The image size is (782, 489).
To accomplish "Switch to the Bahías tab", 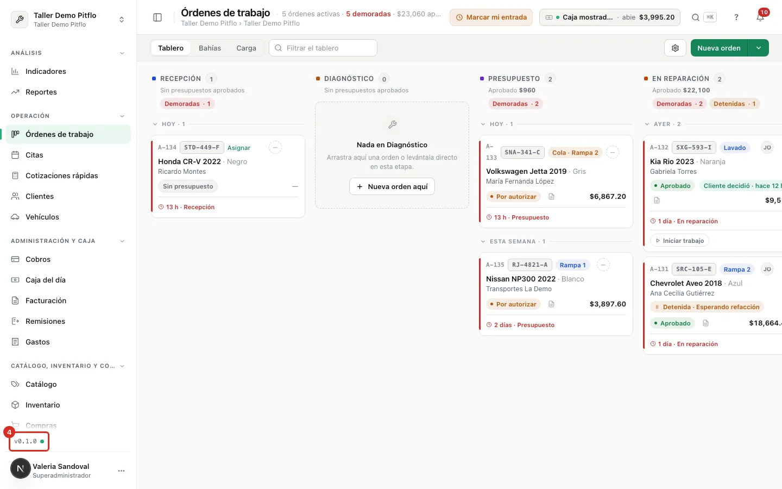I will pos(210,48).
